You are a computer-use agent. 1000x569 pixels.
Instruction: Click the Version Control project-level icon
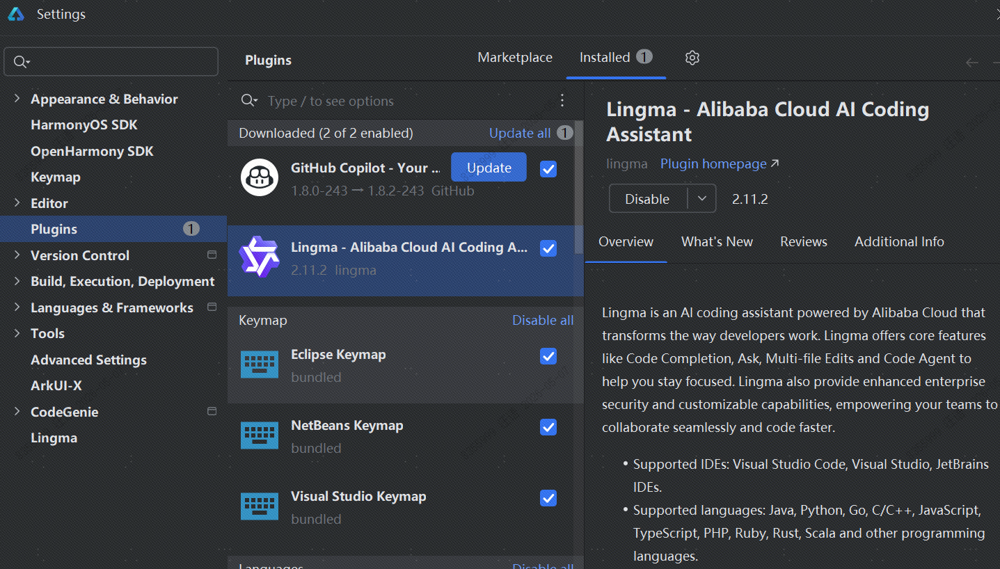212,255
